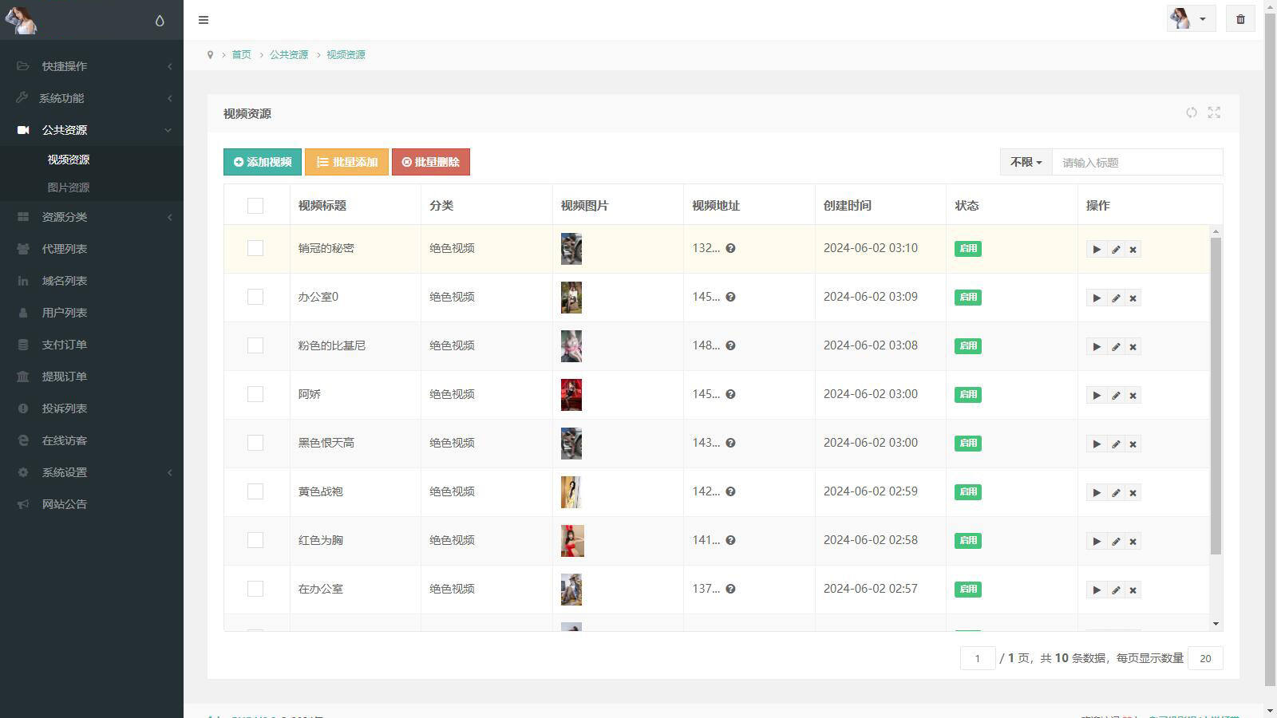Show the video URL help for 在办公室
The width and height of the screenshot is (1277, 718).
730,589
